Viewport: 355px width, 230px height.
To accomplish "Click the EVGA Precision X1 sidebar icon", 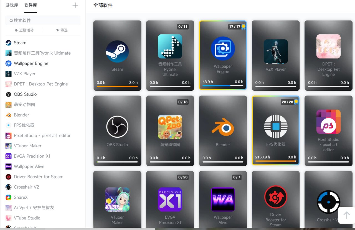I will [9, 156].
